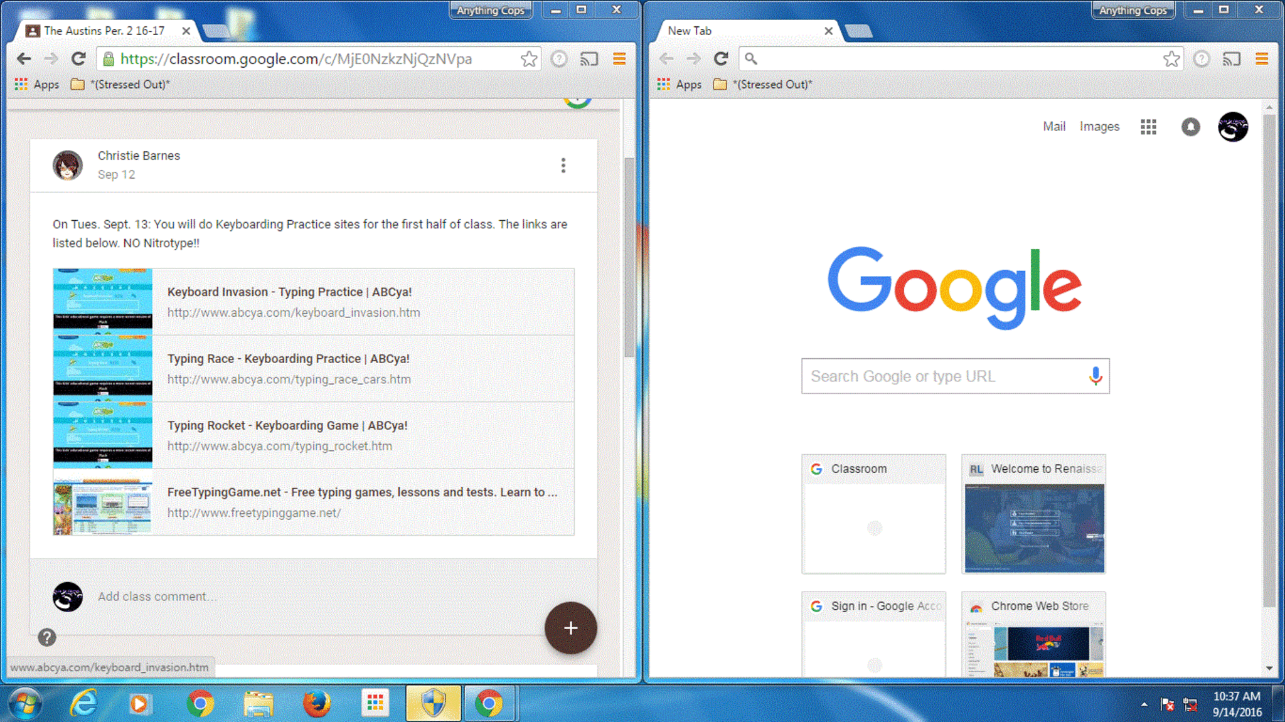Click the cast icon in the left Chrome toolbar

[x=589, y=59]
